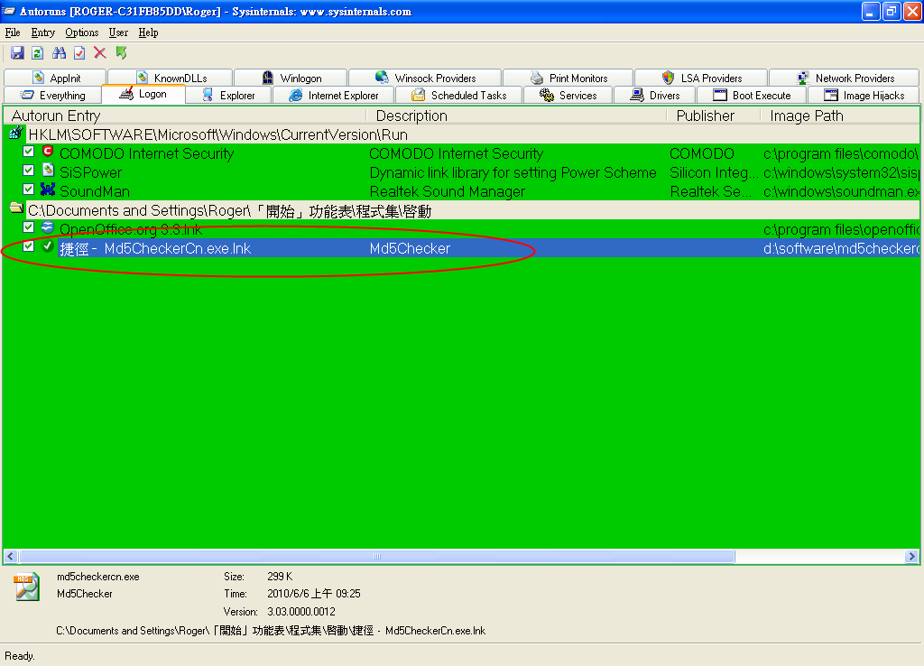
Task: Switch to the AppInit tab
Action: (55, 78)
